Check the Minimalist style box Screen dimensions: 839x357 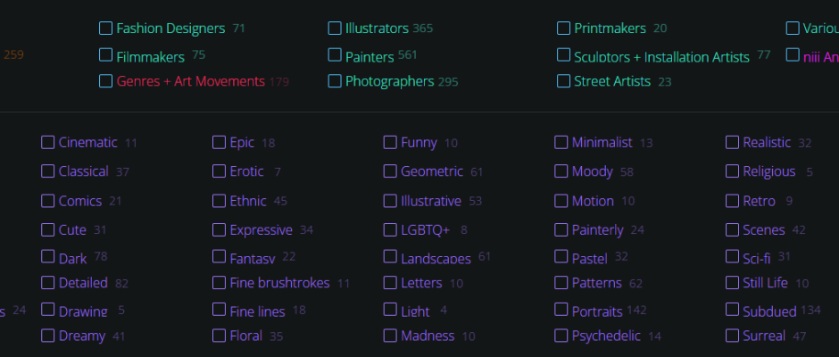point(561,143)
